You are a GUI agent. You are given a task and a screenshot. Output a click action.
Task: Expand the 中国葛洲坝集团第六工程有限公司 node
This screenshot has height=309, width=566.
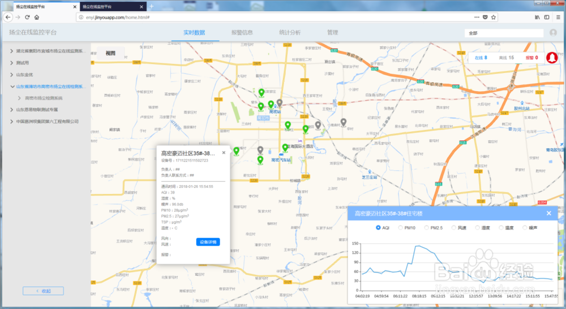[11, 122]
